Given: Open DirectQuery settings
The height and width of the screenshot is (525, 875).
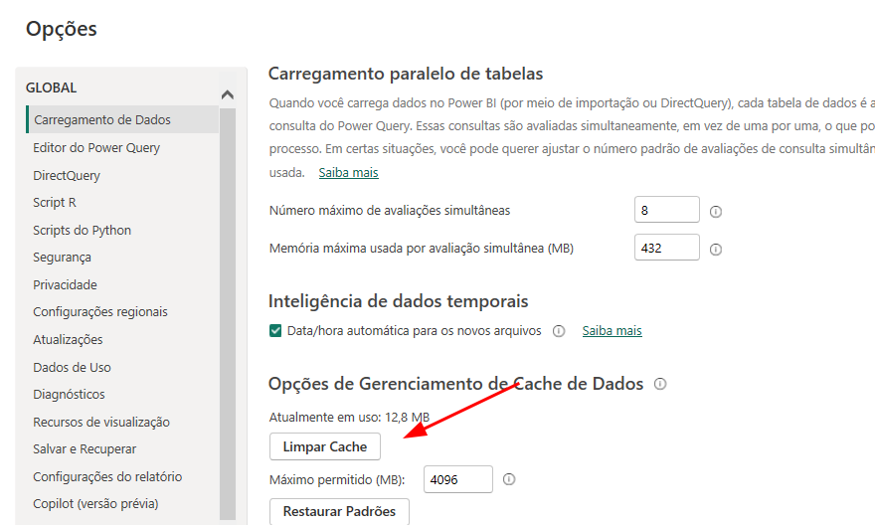Looking at the screenshot, I should (x=67, y=176).
